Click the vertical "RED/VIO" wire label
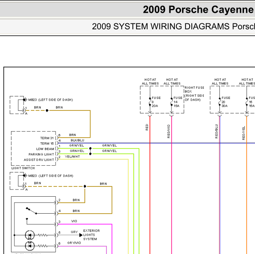Image resolution: width=255 pixels, height=254 pixels. tap(168, 131)
